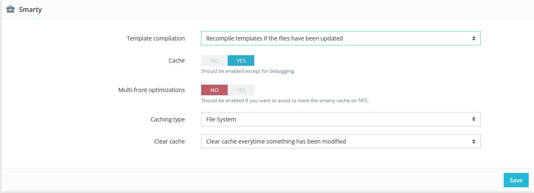
Task: Click the Smarty briefcase icon
Action: (11, 9)
